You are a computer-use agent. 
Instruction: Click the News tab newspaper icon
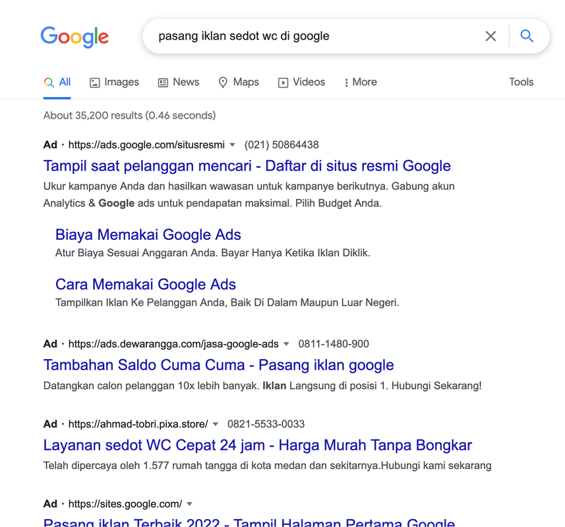point(163,82)
